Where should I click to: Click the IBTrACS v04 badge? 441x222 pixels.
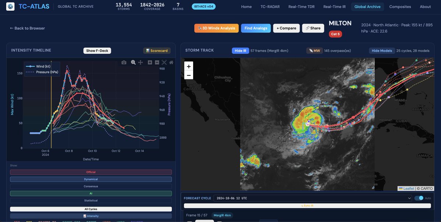(x=204, y=7)
